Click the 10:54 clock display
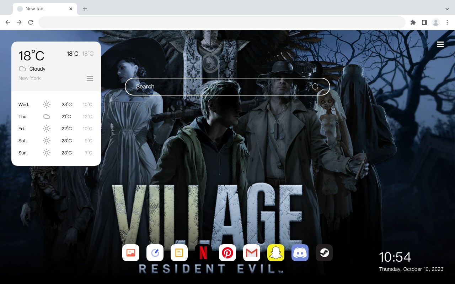This screenshot has width=455, height=284. [395, 257]
